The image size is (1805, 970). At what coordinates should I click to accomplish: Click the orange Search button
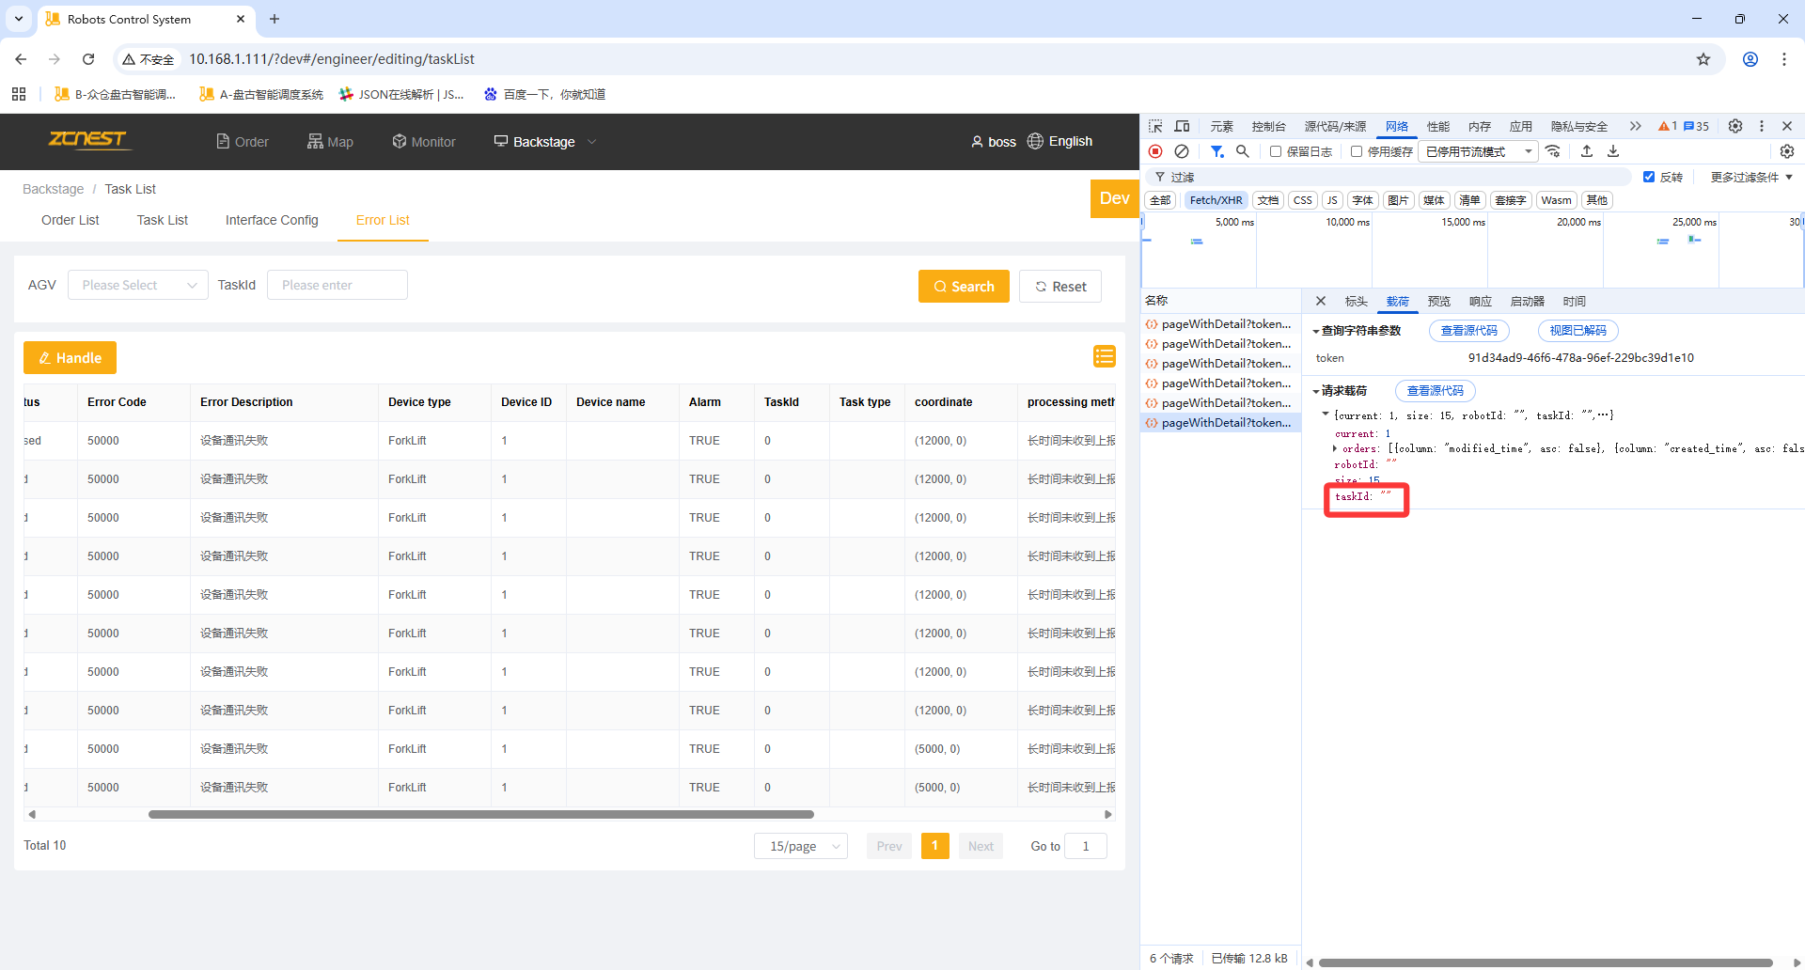[964, 287]
